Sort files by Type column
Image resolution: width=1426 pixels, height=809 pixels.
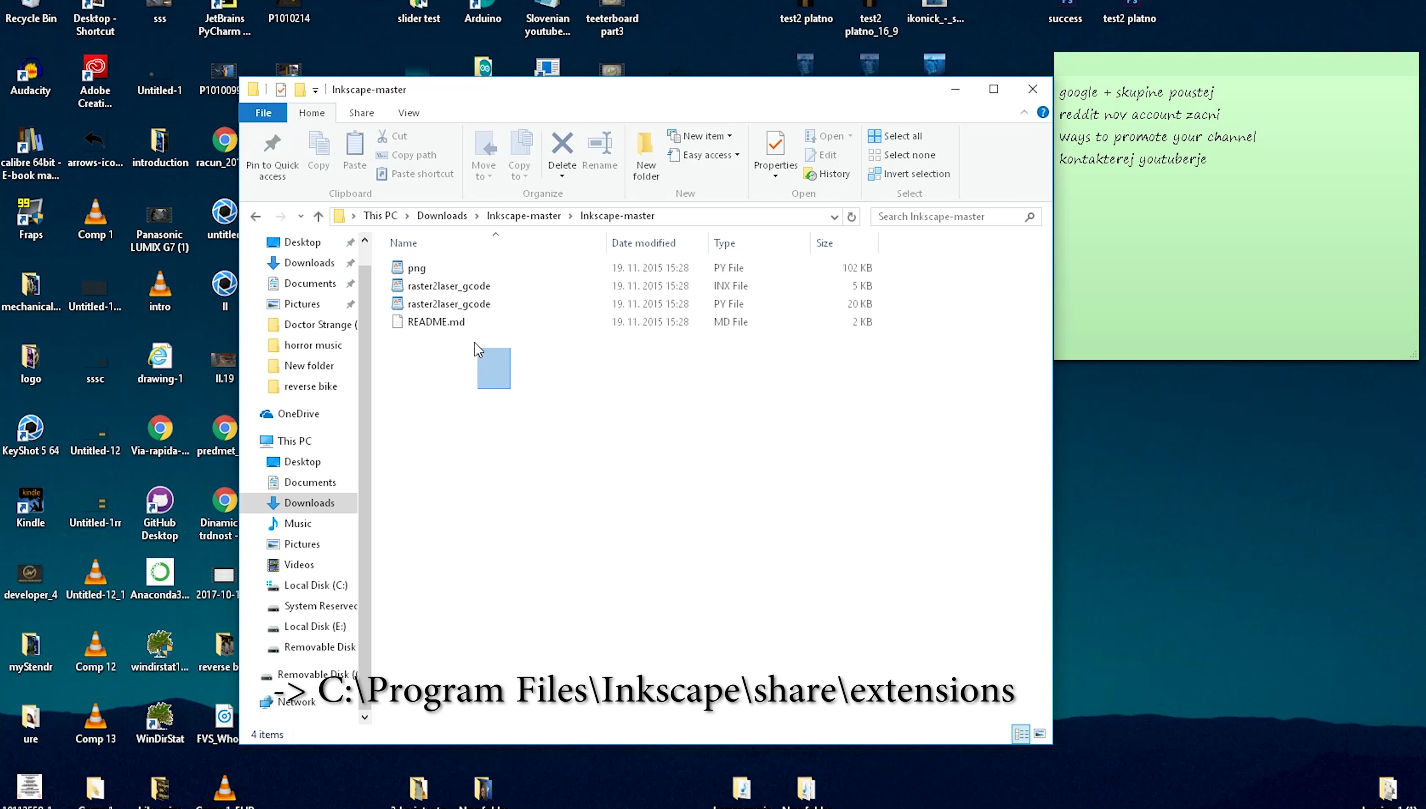click(x=759, y=243)
